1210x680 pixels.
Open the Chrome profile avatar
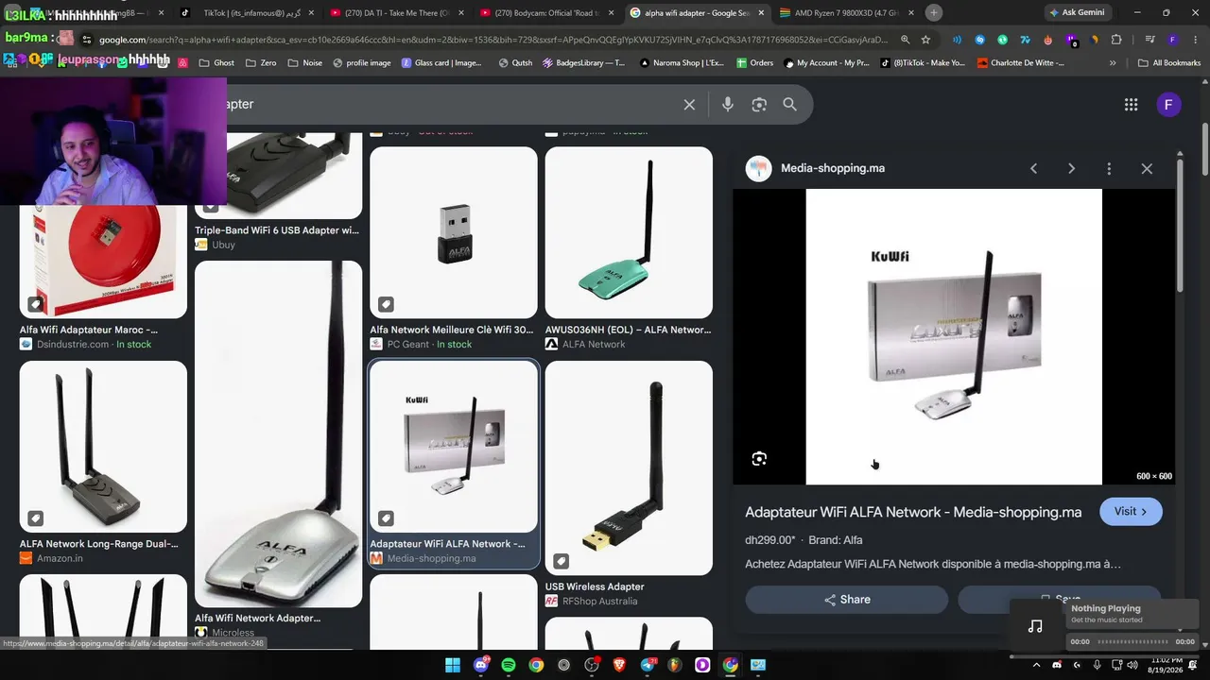pyautogui.click(x=1173, y=40)
